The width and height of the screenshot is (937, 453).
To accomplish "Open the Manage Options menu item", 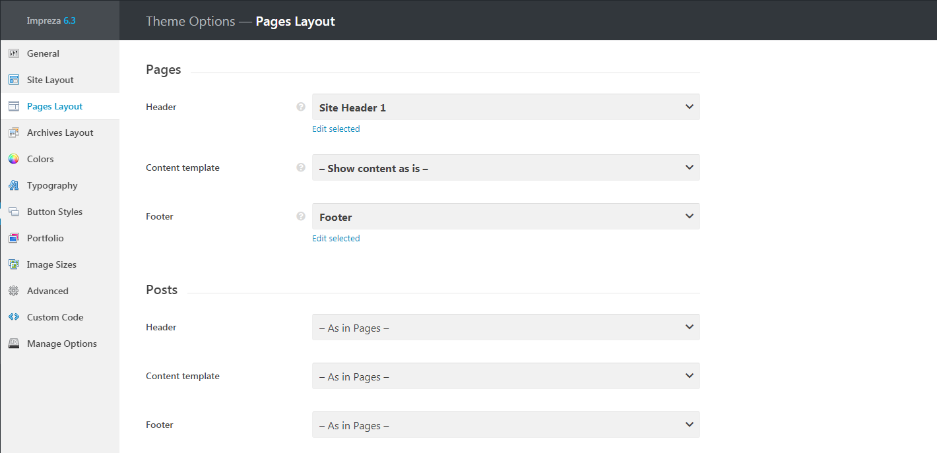I will (61, 344).
